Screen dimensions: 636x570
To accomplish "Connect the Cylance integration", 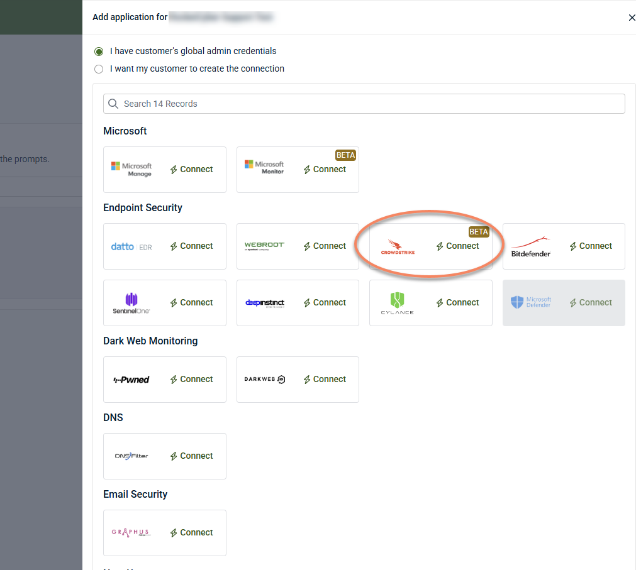I will click(x=457, y=303).
